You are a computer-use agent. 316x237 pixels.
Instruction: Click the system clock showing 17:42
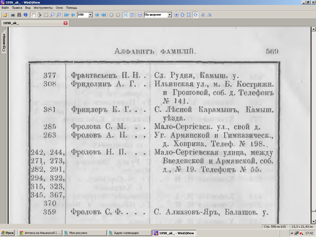[309, 233]
